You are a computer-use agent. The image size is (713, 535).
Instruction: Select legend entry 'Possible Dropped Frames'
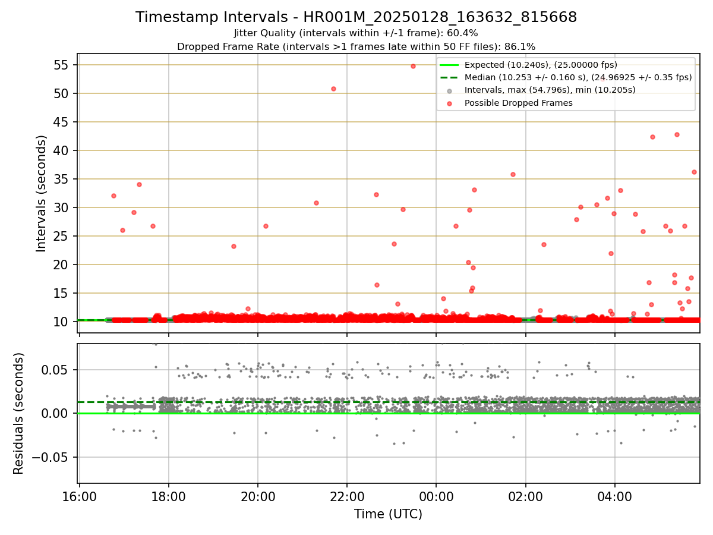coord(518,103)
